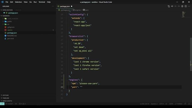This screenshot has width=192, height=108.
Task: Click the synchronize changes status icon
Action: [16, 104]
